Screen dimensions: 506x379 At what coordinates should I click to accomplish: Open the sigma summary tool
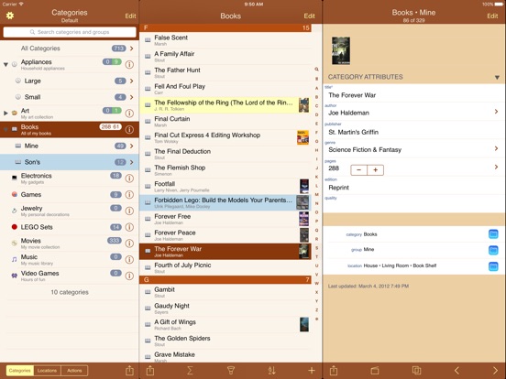point(190,370)
